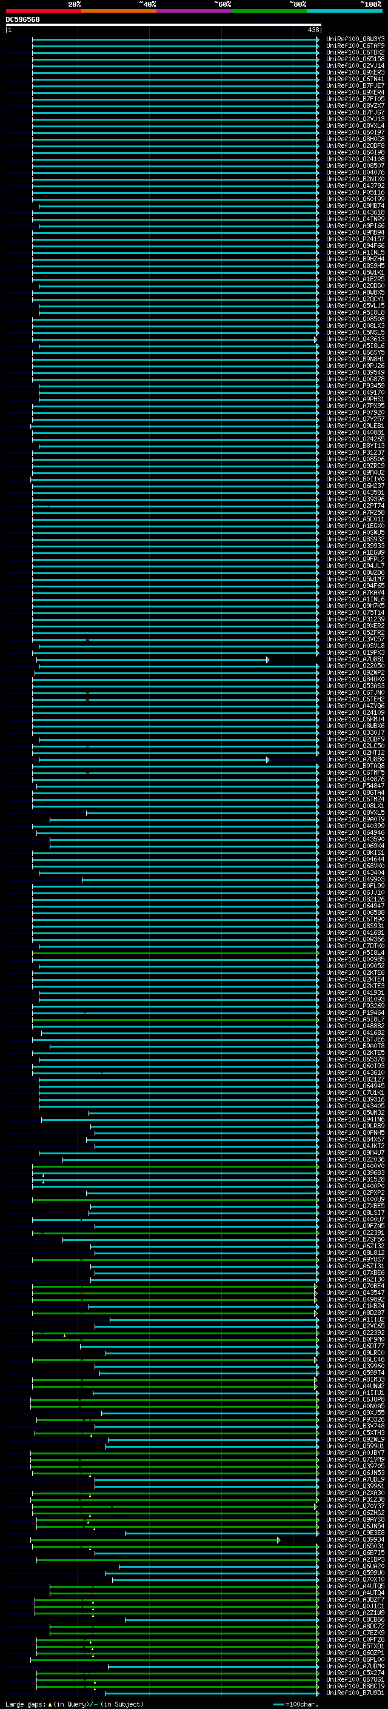Select hit label UniRef100_O04644

355,859
